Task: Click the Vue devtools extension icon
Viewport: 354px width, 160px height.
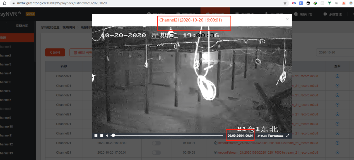Action: (329, 3)
